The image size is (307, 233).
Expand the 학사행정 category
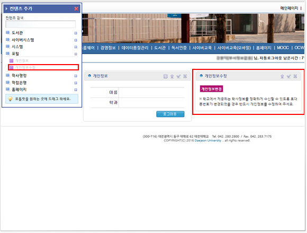[x=76, y=76]
